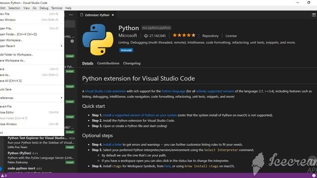This screenshot has height=178, width=317.
Task: Select Open File... menu entry
Action: coord(32,29)
